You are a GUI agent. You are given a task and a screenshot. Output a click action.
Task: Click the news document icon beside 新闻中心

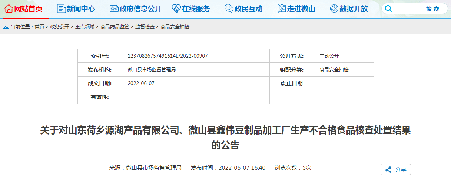[61, 9]
